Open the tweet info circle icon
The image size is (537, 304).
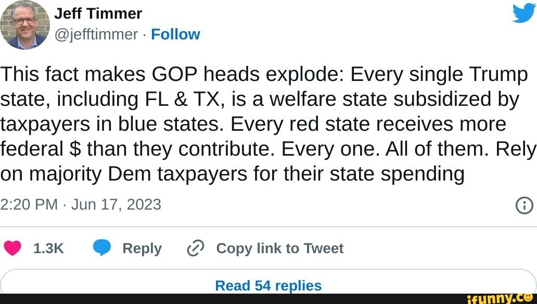[523, 205]
